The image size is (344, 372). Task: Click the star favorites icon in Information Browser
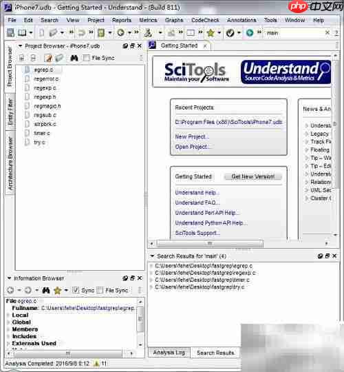coord(57,290)
